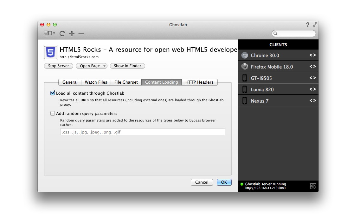Confirm settings with the OK button

point(224,182)
